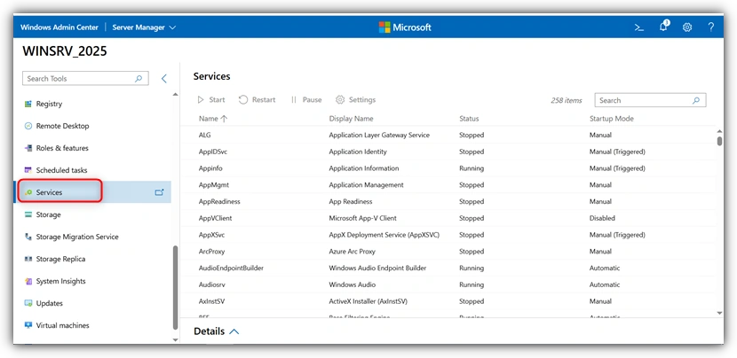Click the services list scrollbar thumb
Screen dimensions: 737x358
719,141
